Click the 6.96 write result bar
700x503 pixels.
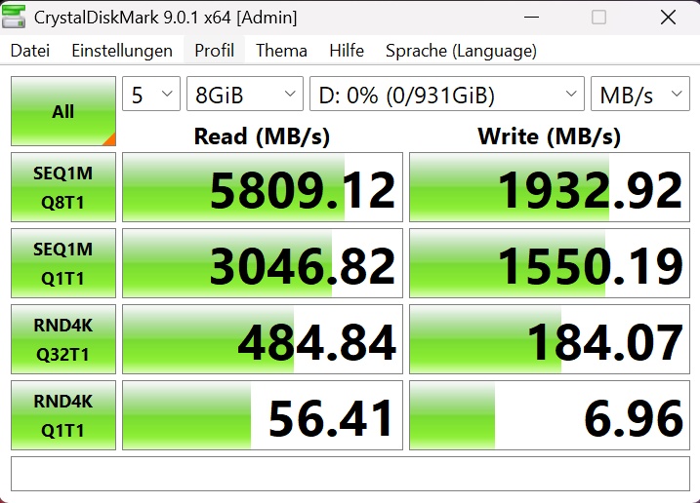pos(550,415)
